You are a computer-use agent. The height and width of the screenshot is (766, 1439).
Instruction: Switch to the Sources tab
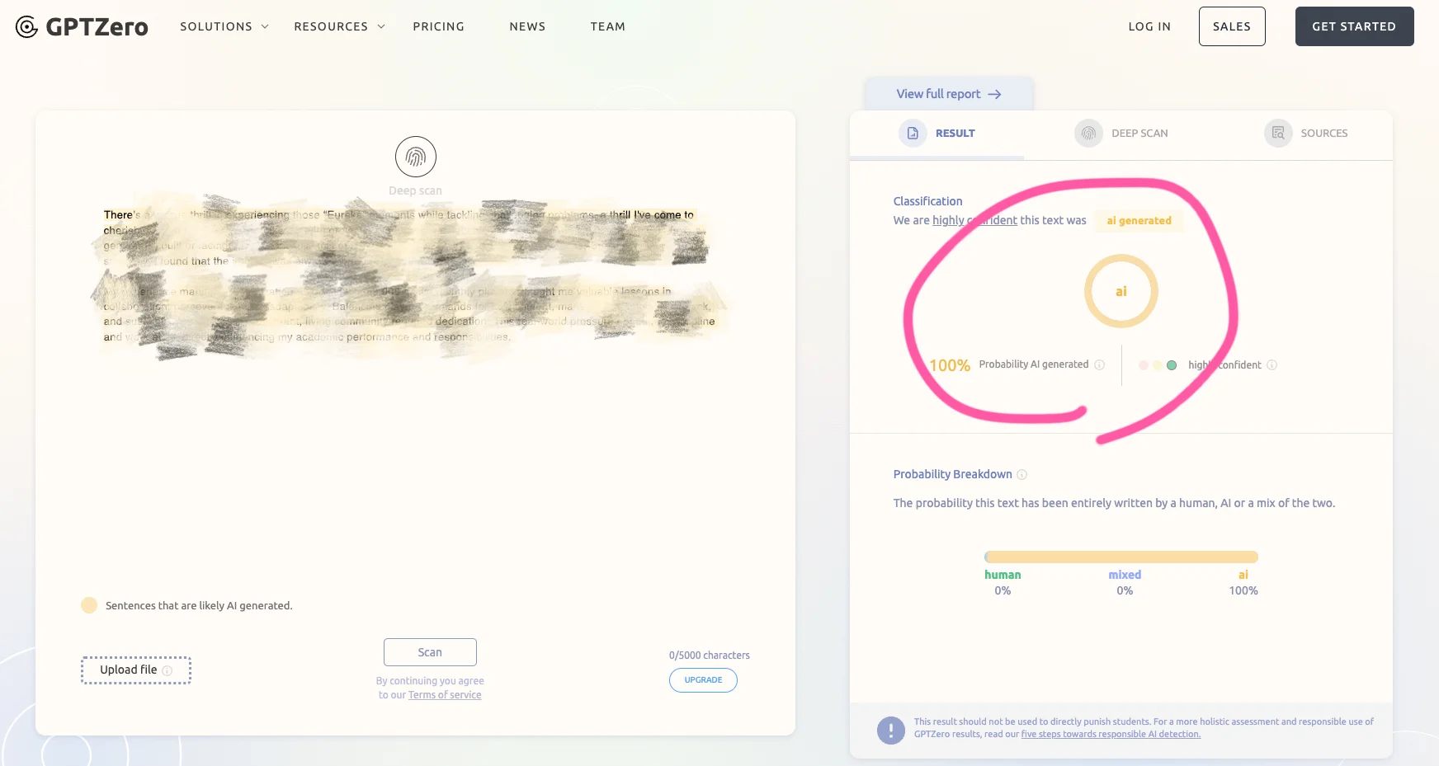(1306, 134)
